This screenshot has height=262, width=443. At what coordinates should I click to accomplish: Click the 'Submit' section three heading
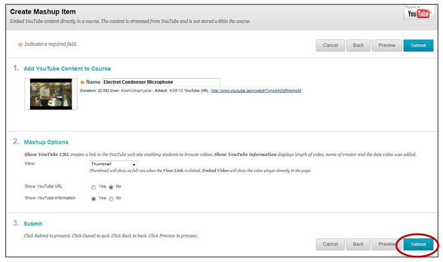[33, 224]
